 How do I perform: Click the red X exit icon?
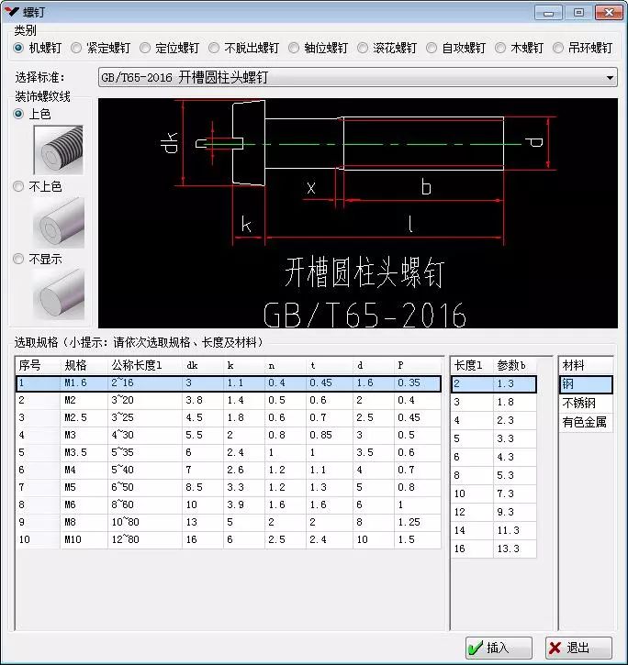point(556,648)
